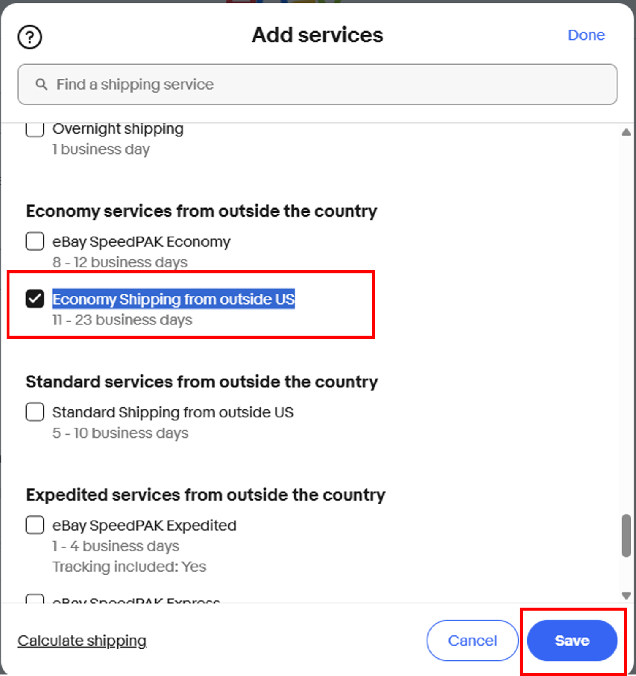Click the Overnight shipping label text
The height and width of the screenshot is (676, 636).
tap(118, 129)
